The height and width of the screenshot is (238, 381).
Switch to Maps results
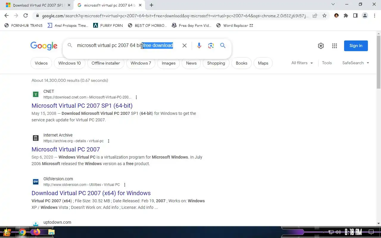pos(263,63)
